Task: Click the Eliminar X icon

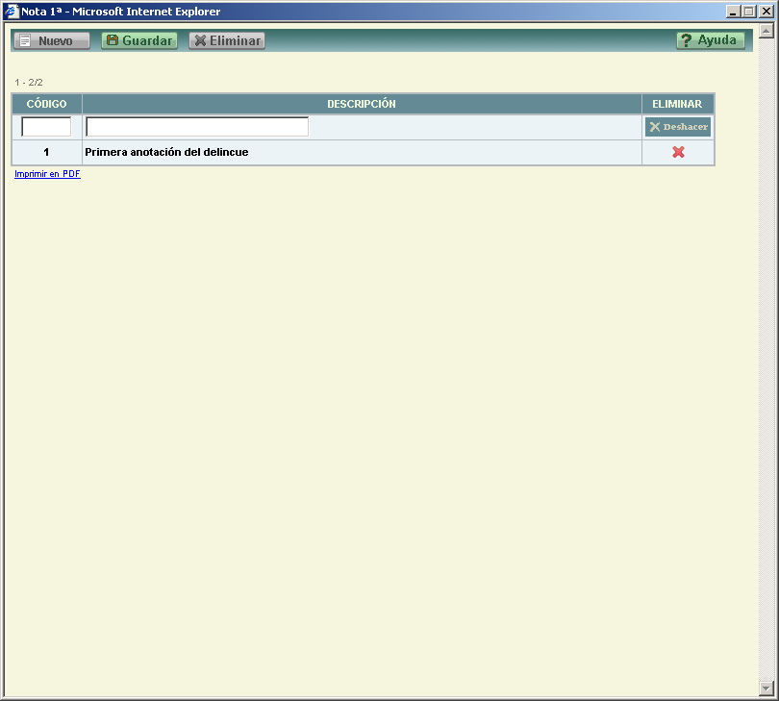Action: pyautogui.click(x=200, y=40)
